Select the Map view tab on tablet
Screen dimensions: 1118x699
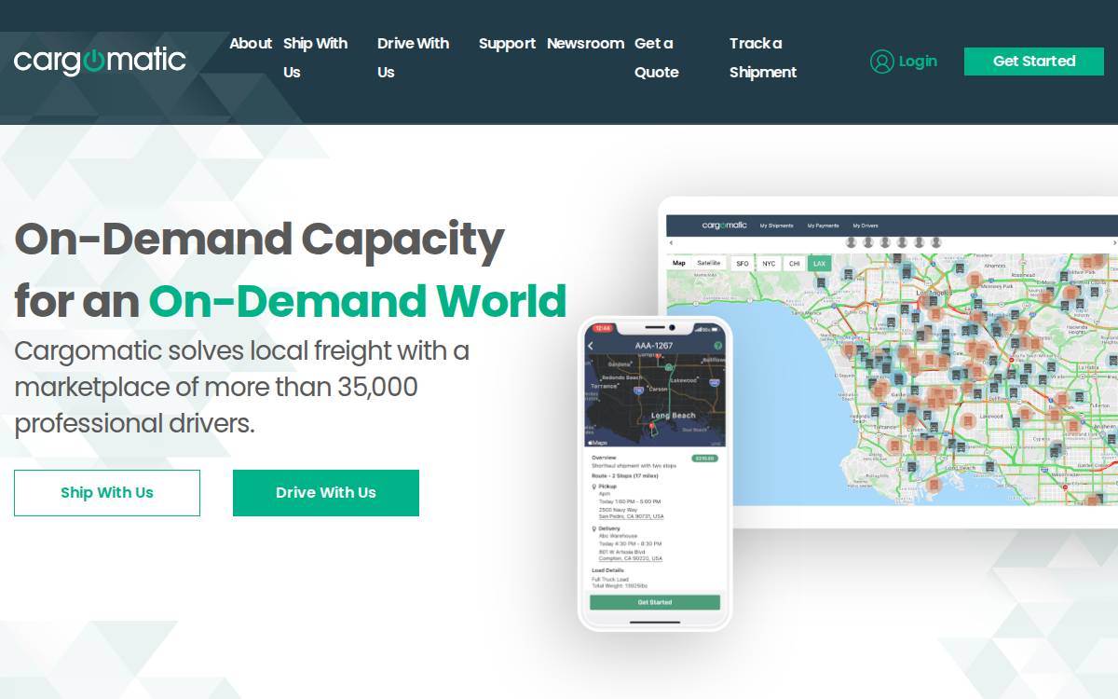tap(679, 263)
